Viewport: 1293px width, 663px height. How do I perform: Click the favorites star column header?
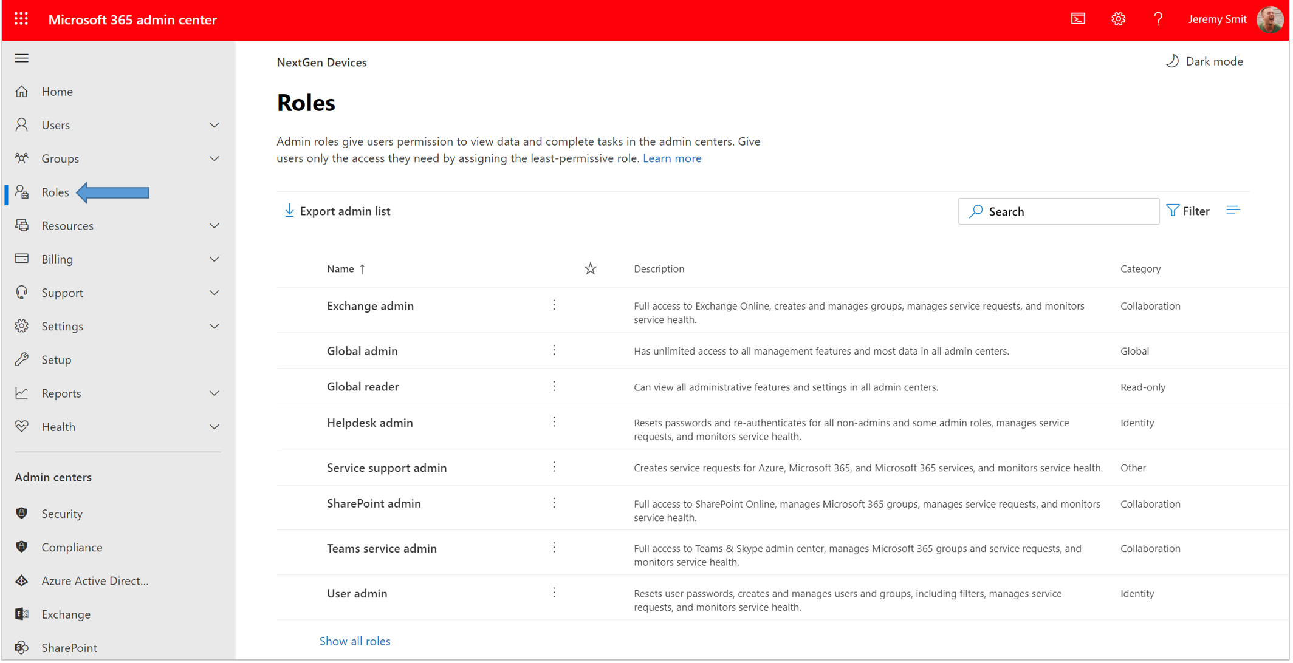pos(590,268)
